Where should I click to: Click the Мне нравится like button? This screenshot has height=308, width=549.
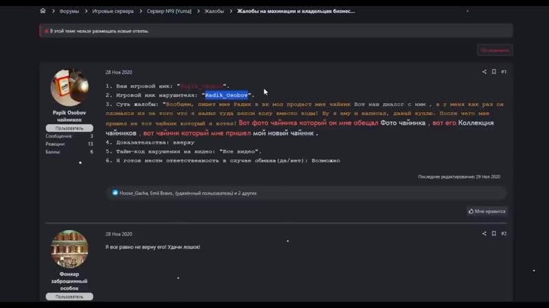pos(487,211)
